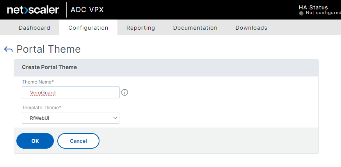
Task: Click the Template Theme field label
Action: click(41, 107)
